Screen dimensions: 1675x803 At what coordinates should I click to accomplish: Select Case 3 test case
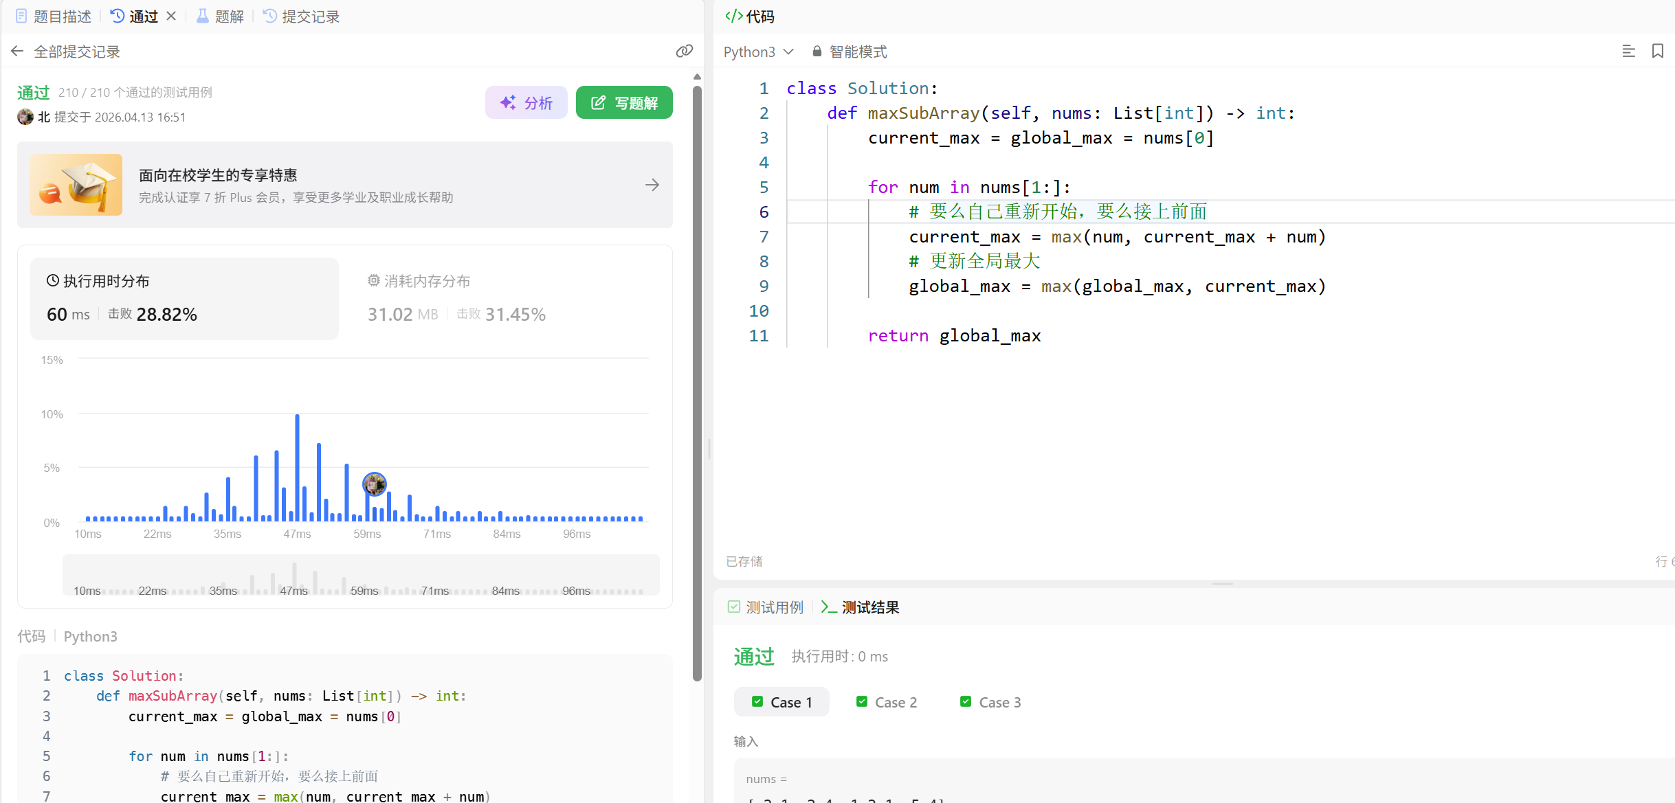pos(990,702)
